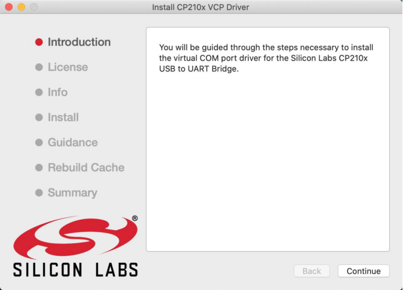Click the Continue button
The height and width of the screenshot is (290, 403).
[363, 271]
